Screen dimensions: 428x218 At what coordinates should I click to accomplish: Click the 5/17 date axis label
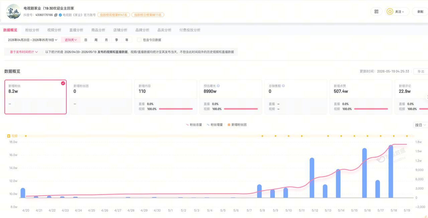pyautogui.click(x=381, y=210)
